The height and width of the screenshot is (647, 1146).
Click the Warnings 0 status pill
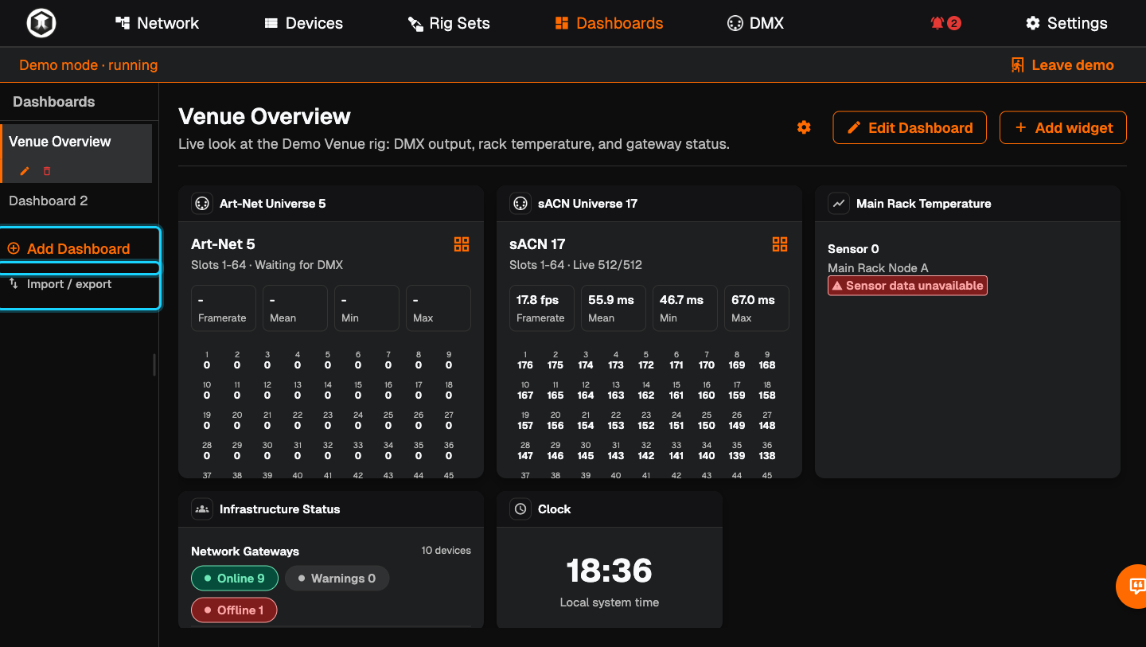click(337, 579)
